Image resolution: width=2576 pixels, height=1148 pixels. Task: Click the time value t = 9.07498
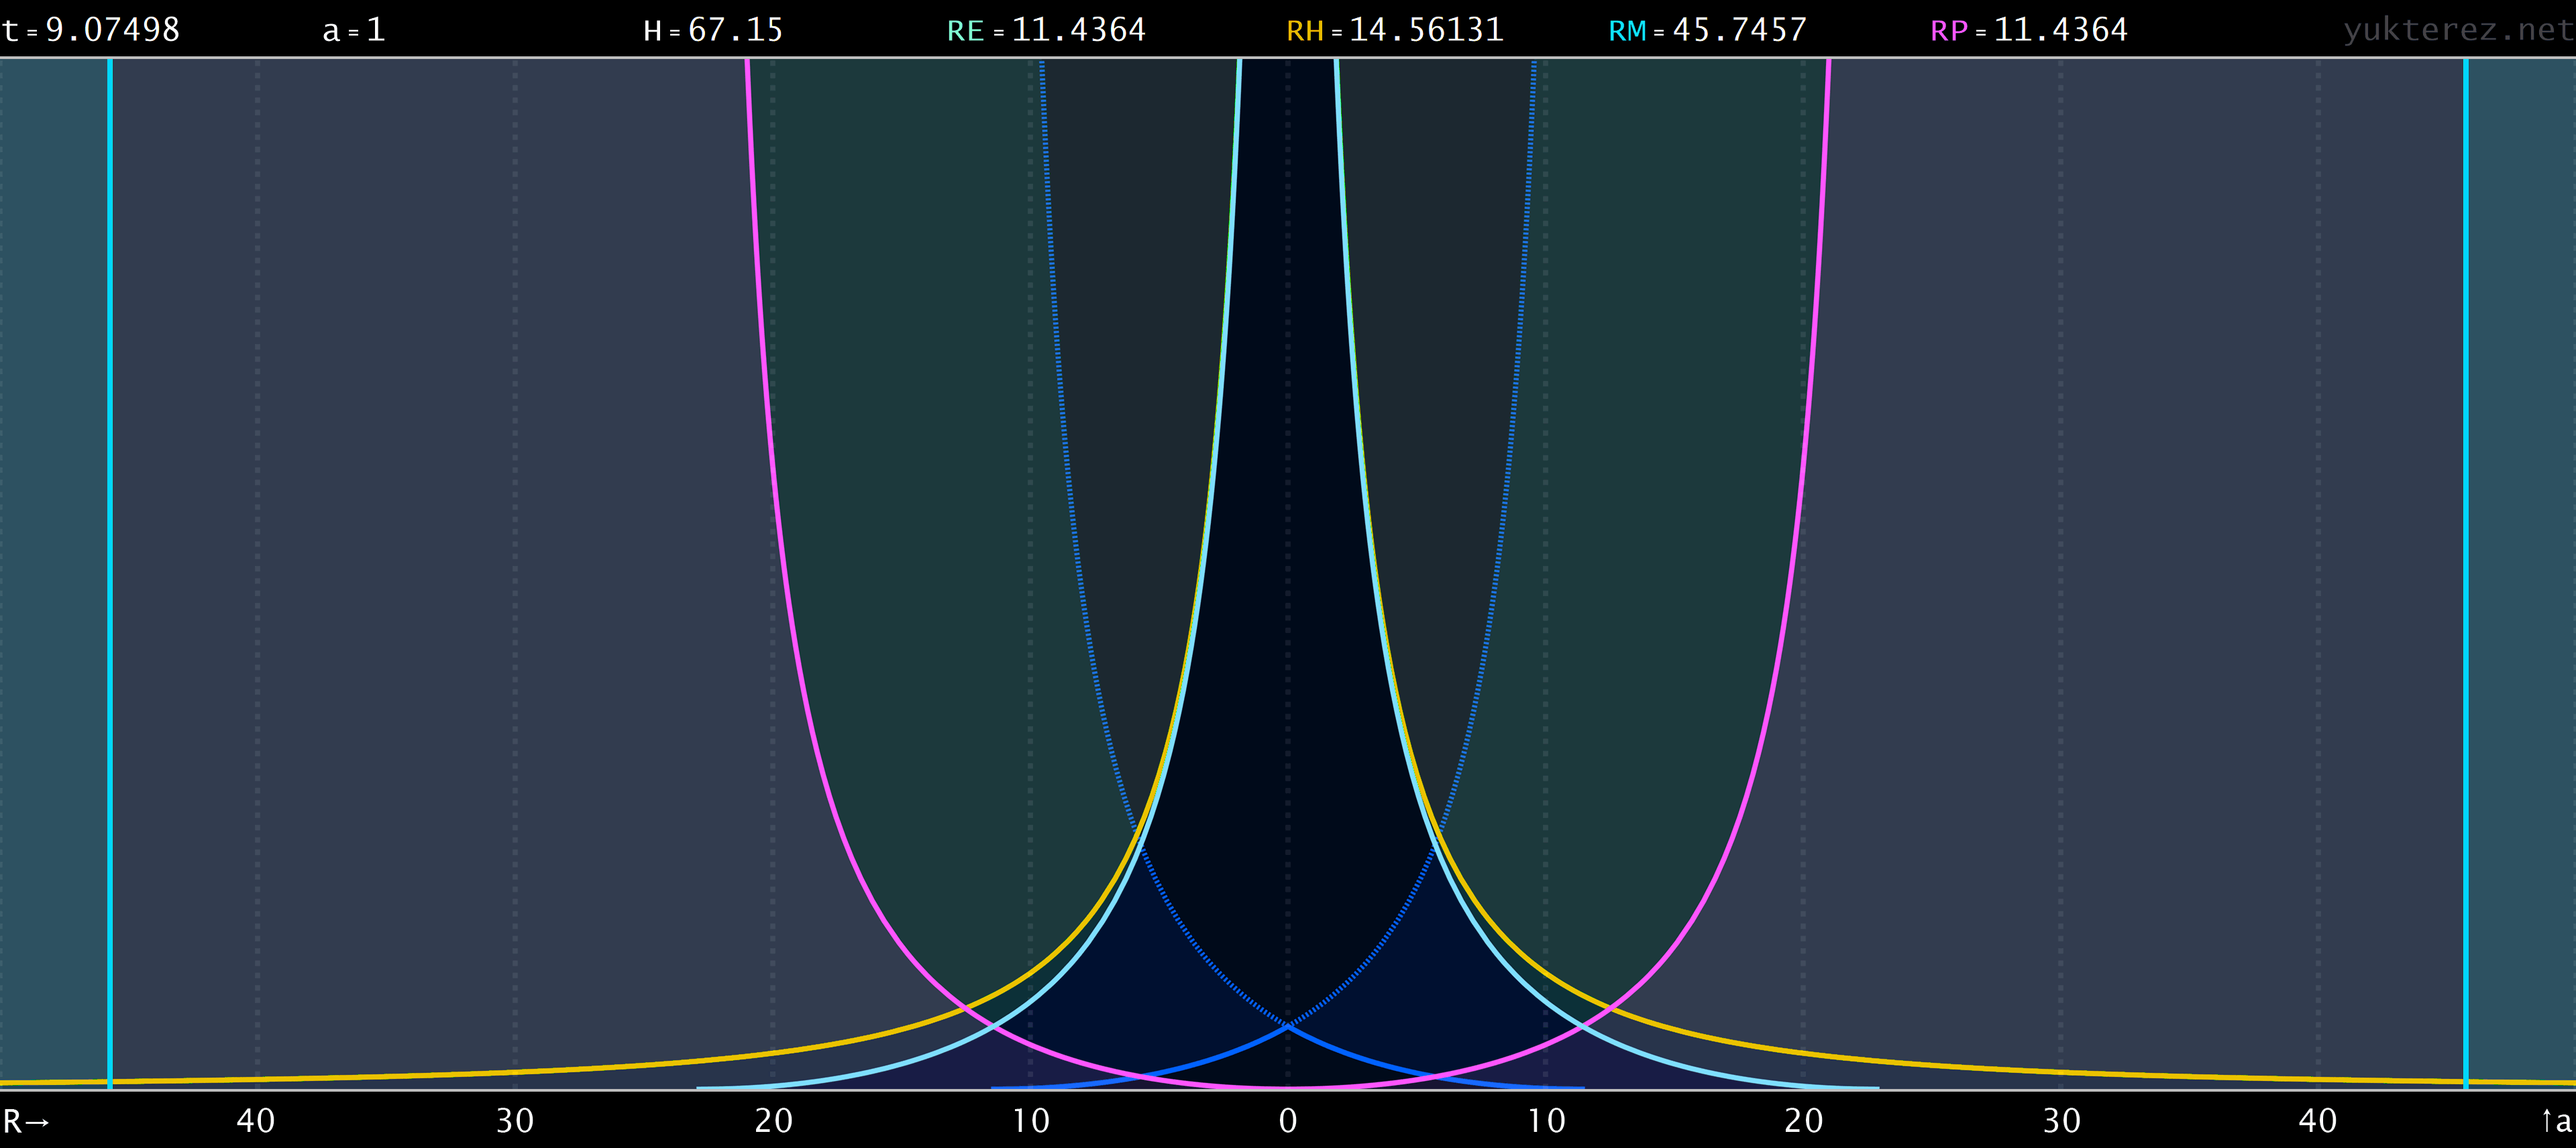click(x=91, y=30)
